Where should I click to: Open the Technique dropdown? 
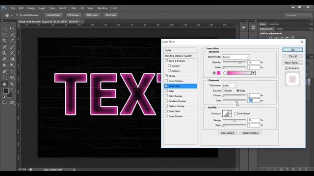(x=229, y=86)
